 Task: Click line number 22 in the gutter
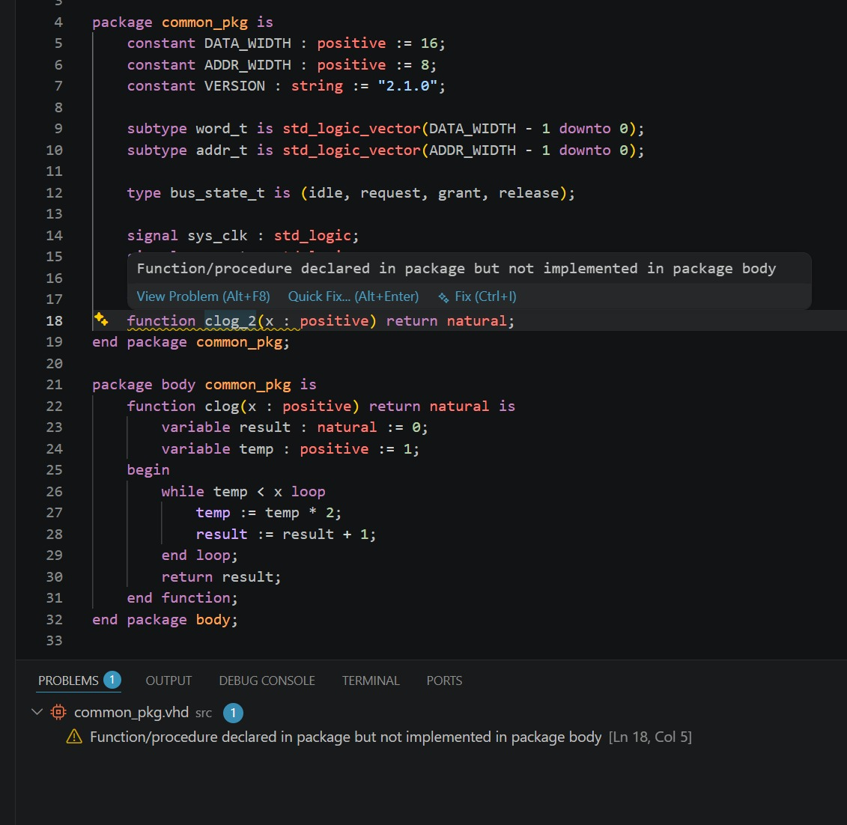[54, 406]
